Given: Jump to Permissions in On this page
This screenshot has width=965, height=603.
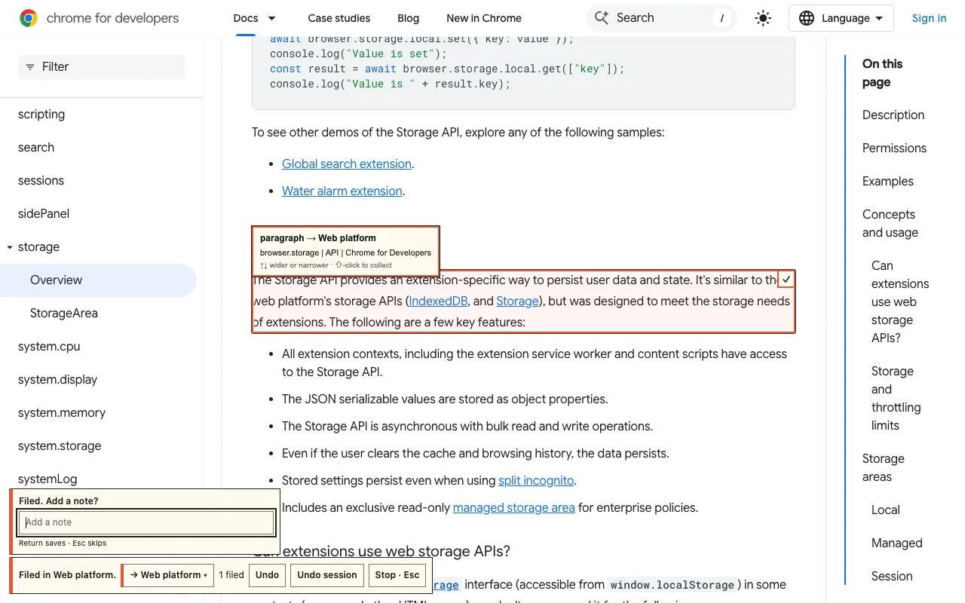Looking at the screenshot, I should (x=894, y=148).
